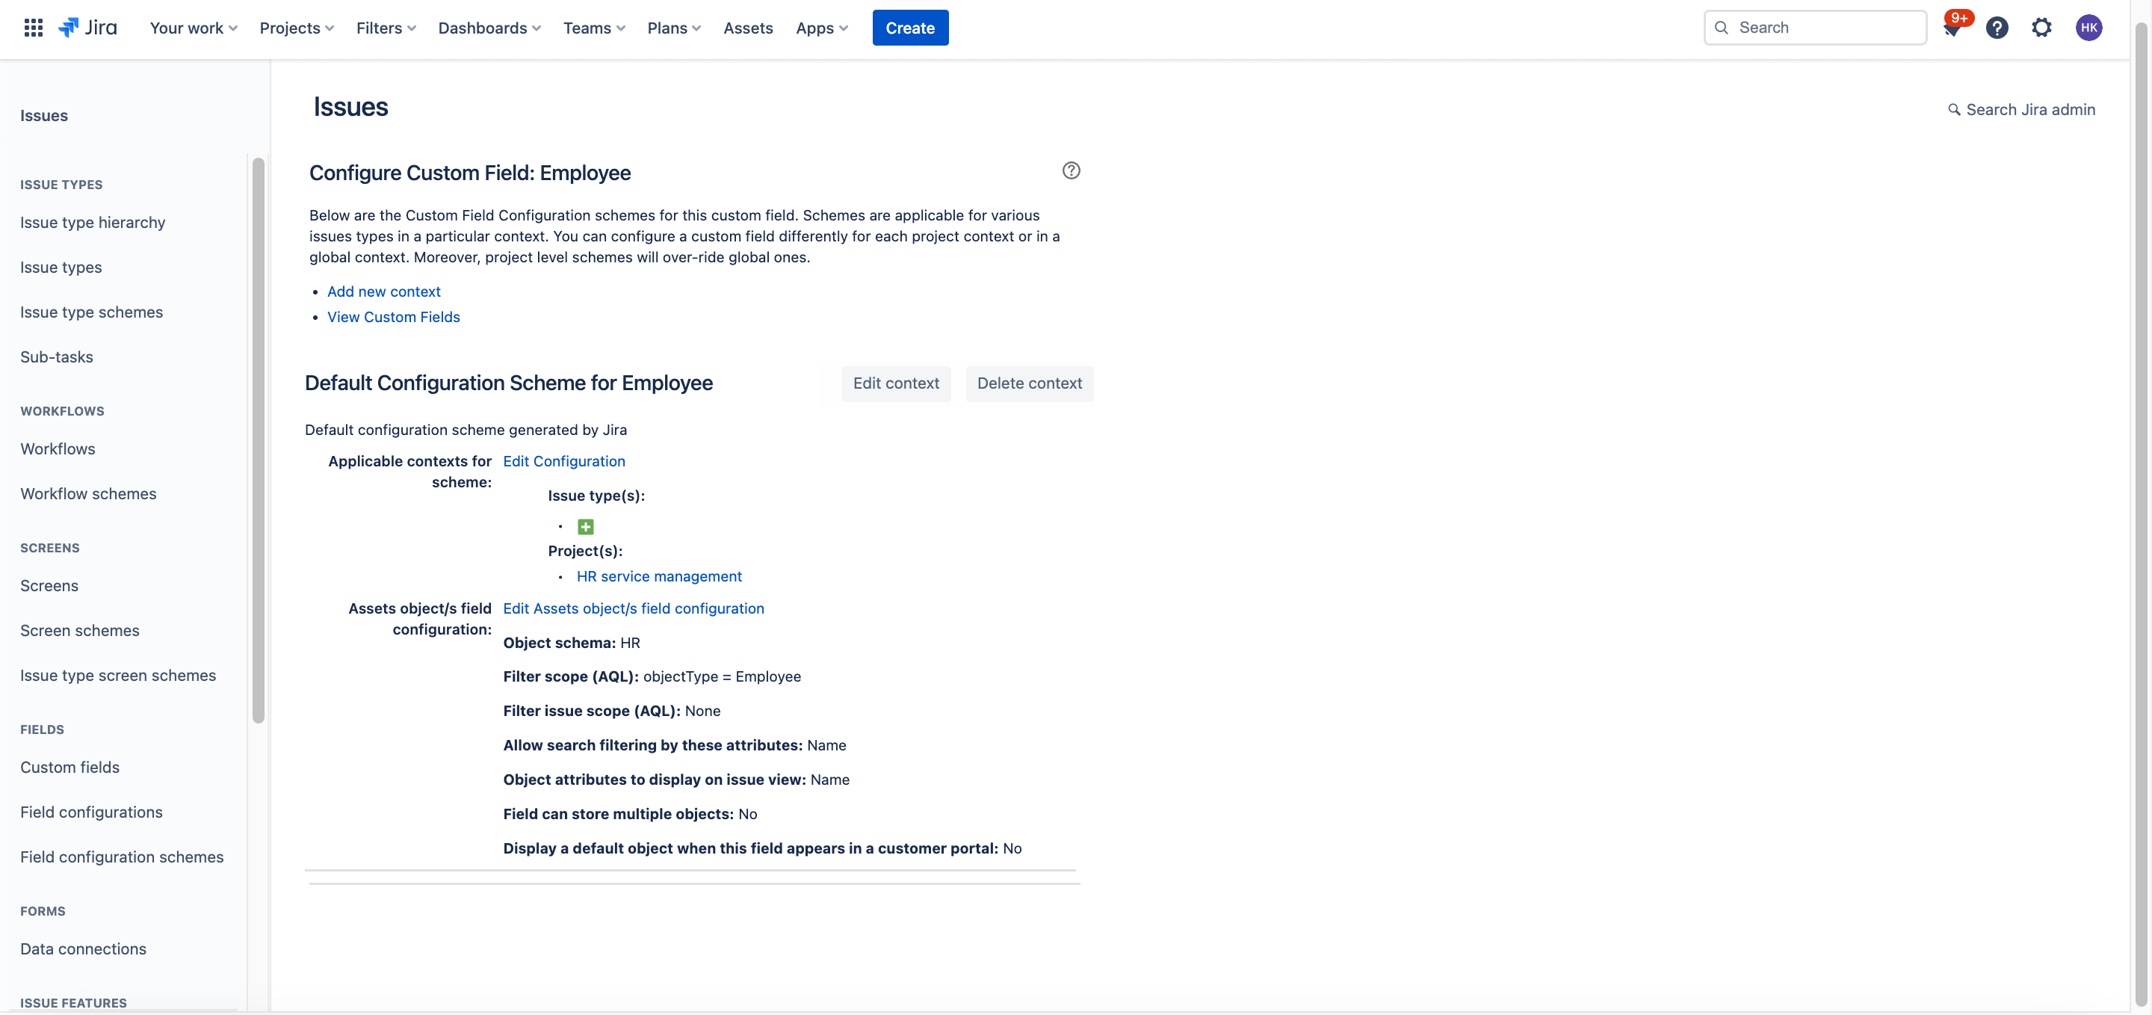Screen dimensions: 2152x1015
Task: Click the sidebar vertical scrollbar
Action: pyautogui.click(x=258, y=440)
